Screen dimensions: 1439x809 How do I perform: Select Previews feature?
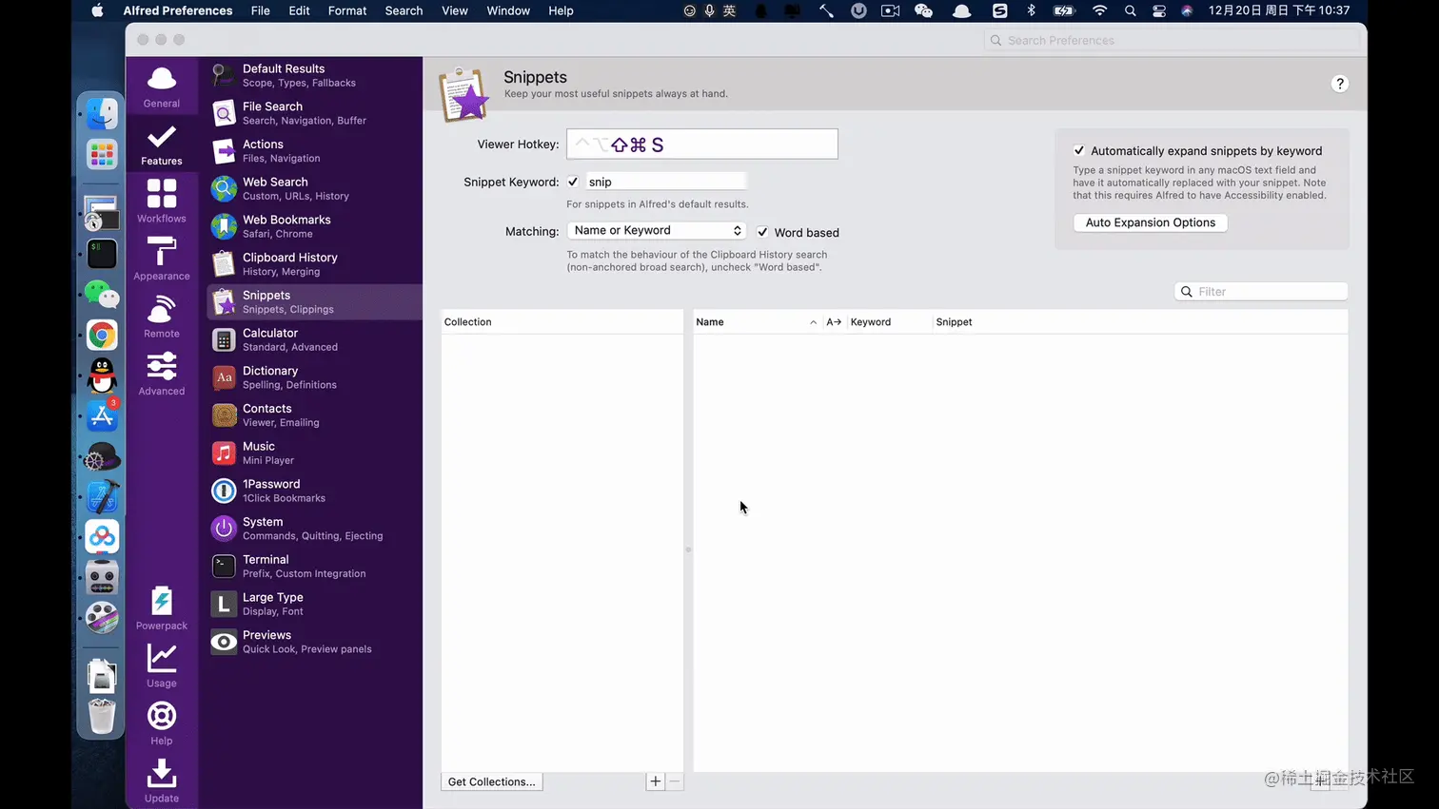point(314,642)
